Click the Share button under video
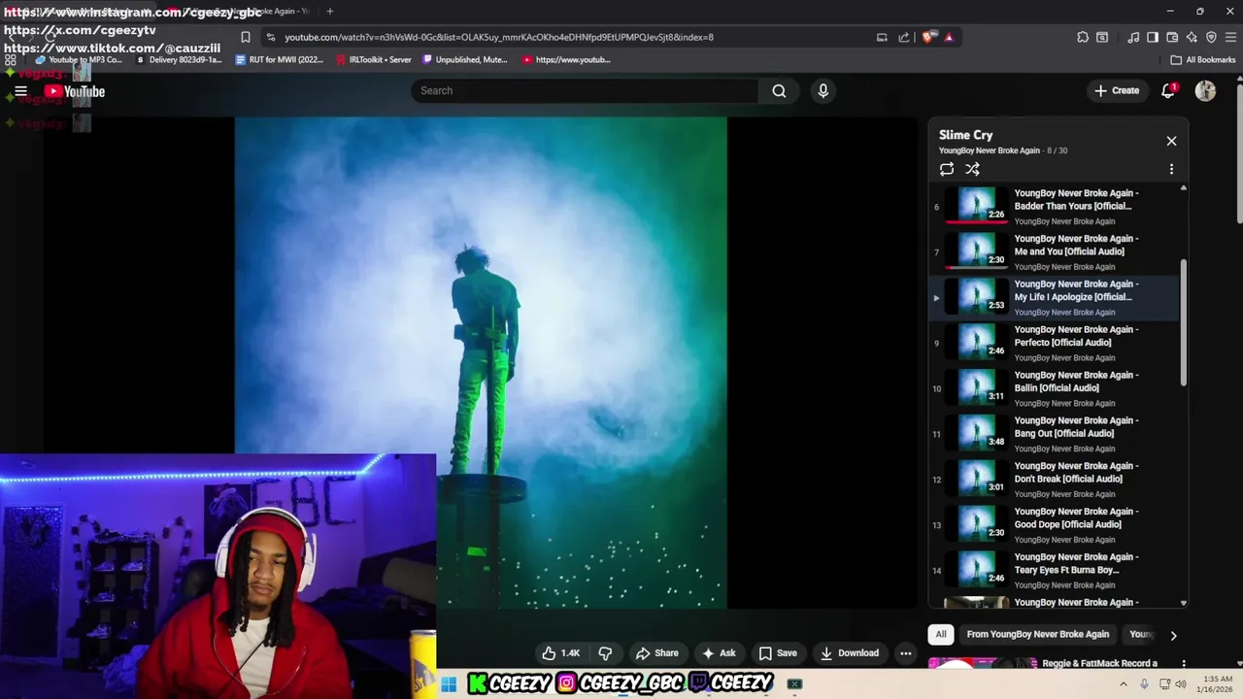Viewport: 1243px width, 699px height. [656, 653]
